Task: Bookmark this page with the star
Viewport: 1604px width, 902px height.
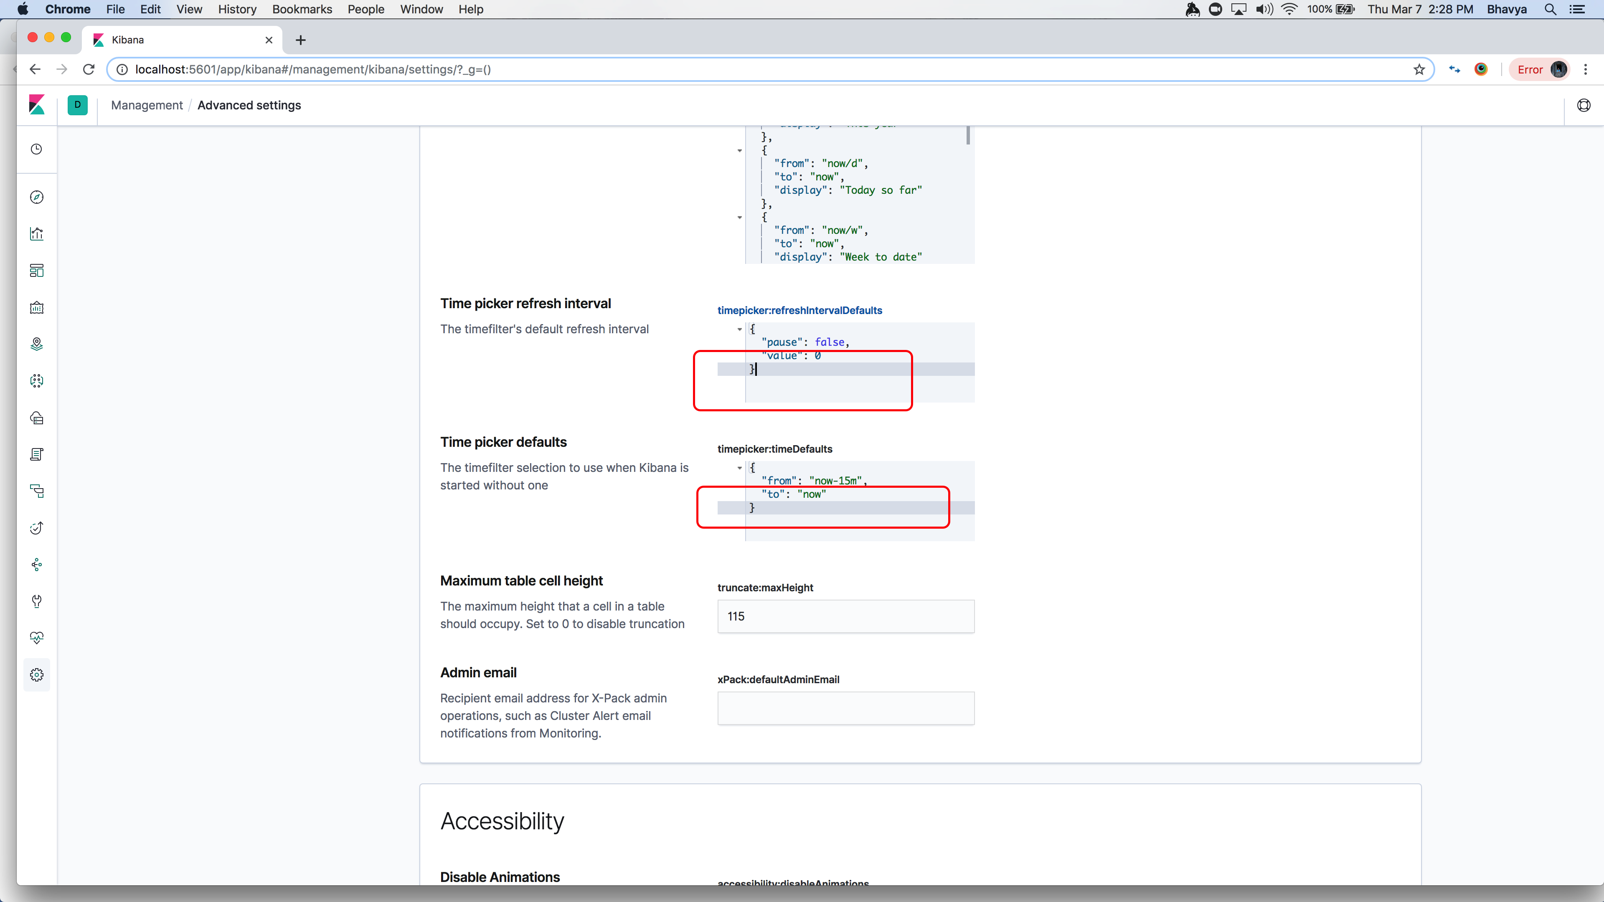Action: [x=1419, y=69]
